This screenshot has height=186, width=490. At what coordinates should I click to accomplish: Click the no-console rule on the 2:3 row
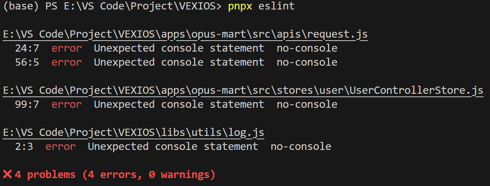coord(301,147)
